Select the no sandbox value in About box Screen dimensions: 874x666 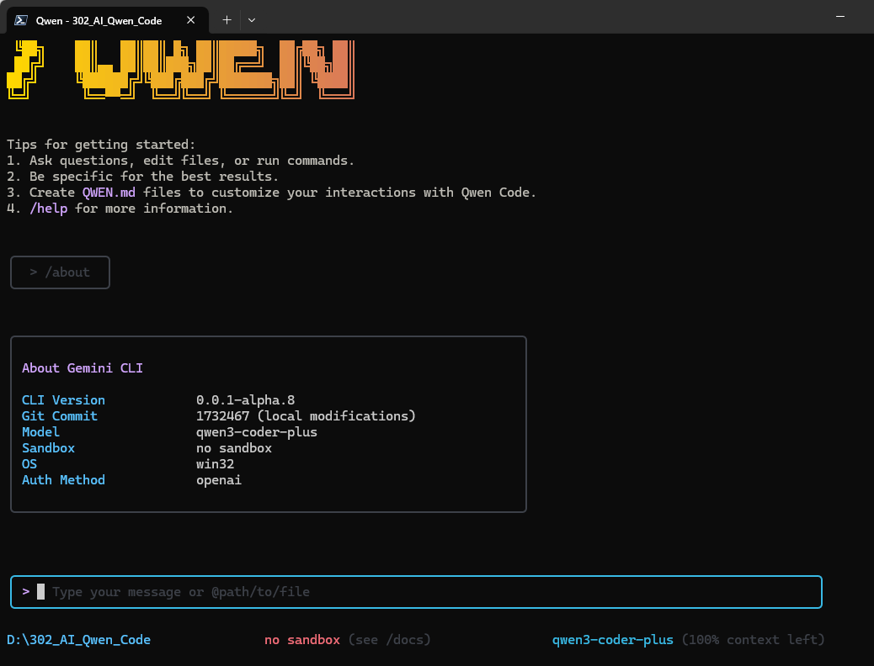[x=234, y=448]
